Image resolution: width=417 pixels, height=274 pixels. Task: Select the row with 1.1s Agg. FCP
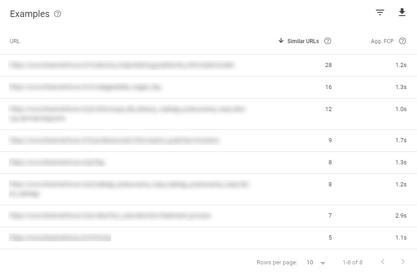208,238
